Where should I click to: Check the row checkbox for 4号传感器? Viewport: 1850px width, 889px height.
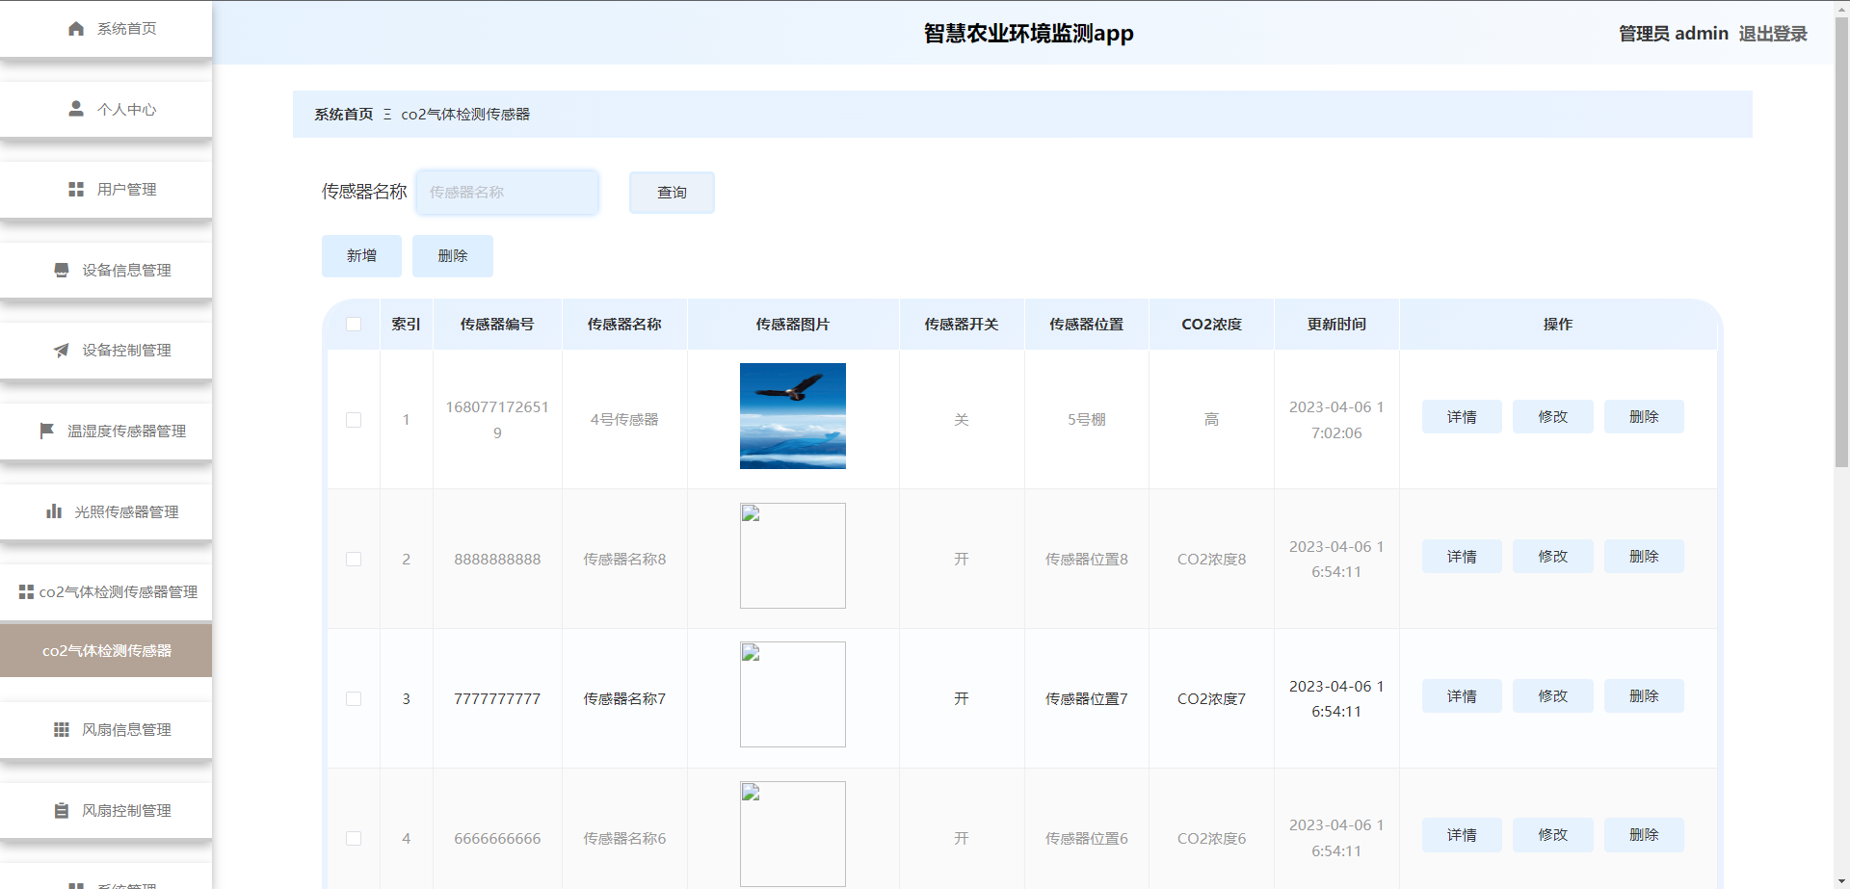coord(353,420)
